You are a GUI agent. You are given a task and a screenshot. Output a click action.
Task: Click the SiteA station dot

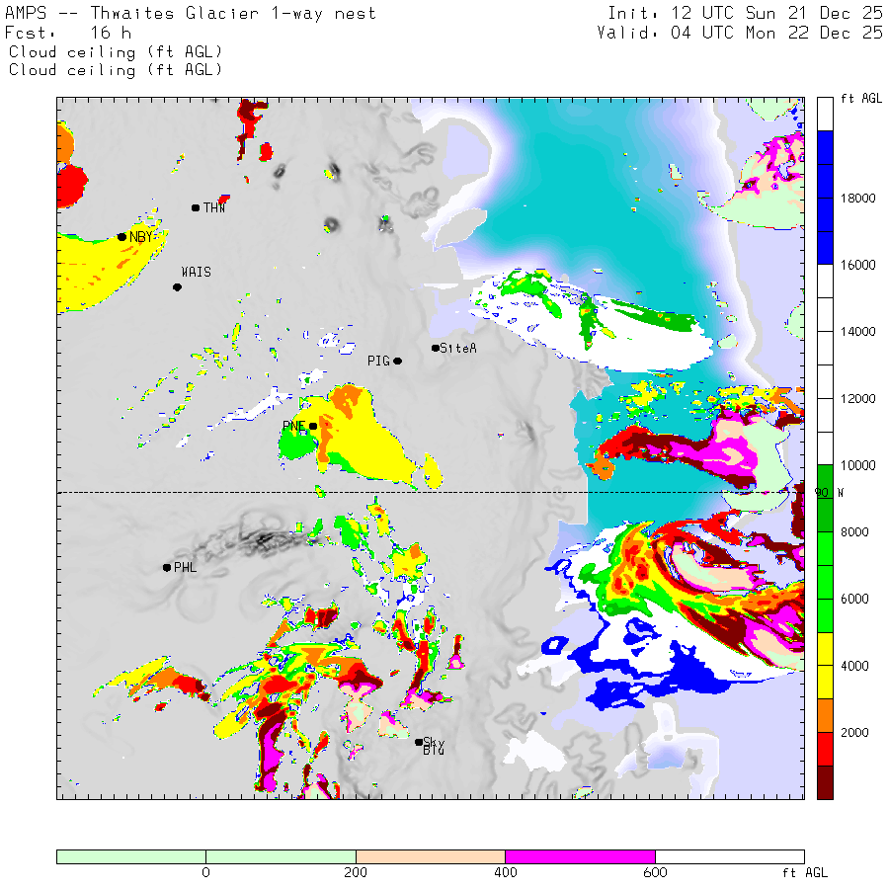click(435, 348)
